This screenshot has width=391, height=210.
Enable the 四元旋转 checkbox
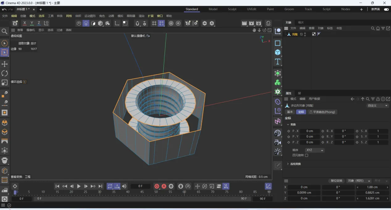click(x=306, y=155)
